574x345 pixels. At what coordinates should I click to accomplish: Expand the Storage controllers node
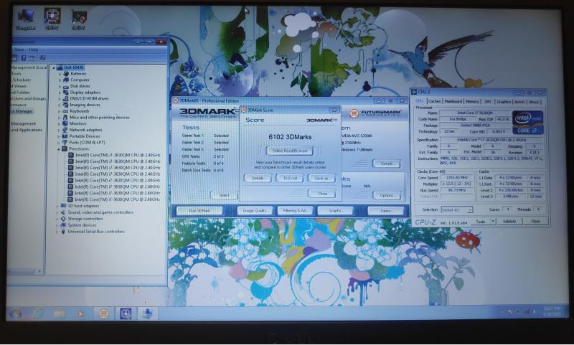click(x=57, y=219)
